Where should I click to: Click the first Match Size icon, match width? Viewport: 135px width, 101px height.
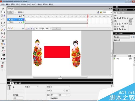tap(115, 29)
